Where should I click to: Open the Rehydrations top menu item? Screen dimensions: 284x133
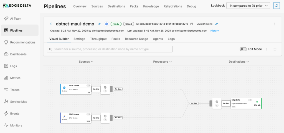click(x=173, y=6)
